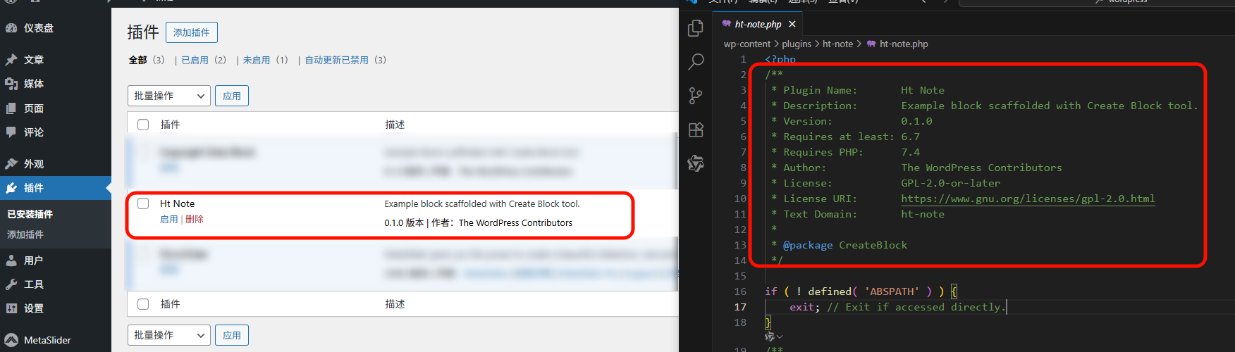This screenshot has height=352, width=1235.
Task: Filter plugins by 未启用
Action: (x=257, y=60)
